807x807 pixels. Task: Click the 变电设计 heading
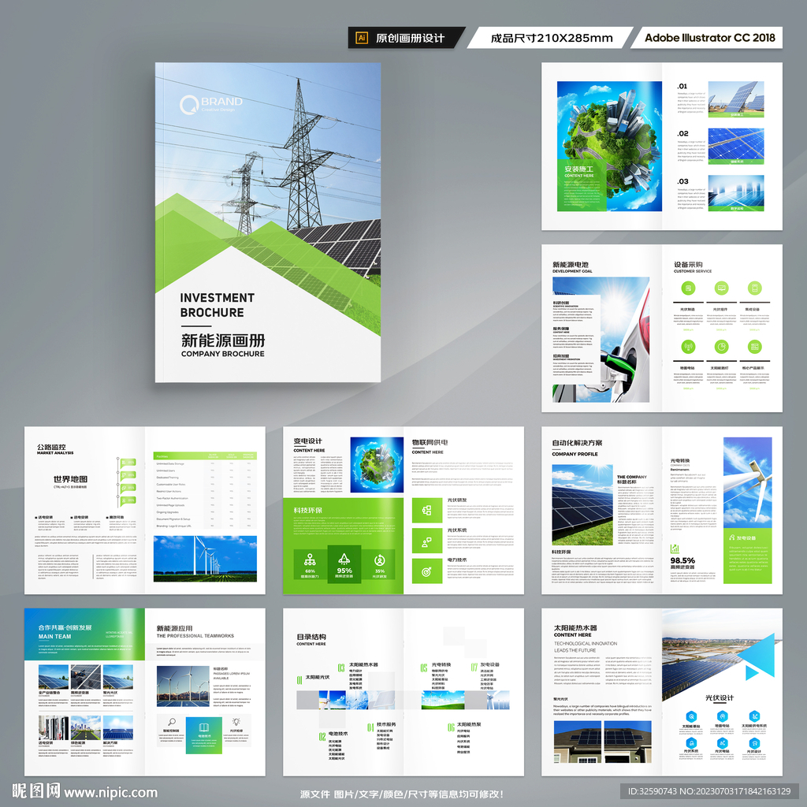click(x=308, y=441)
